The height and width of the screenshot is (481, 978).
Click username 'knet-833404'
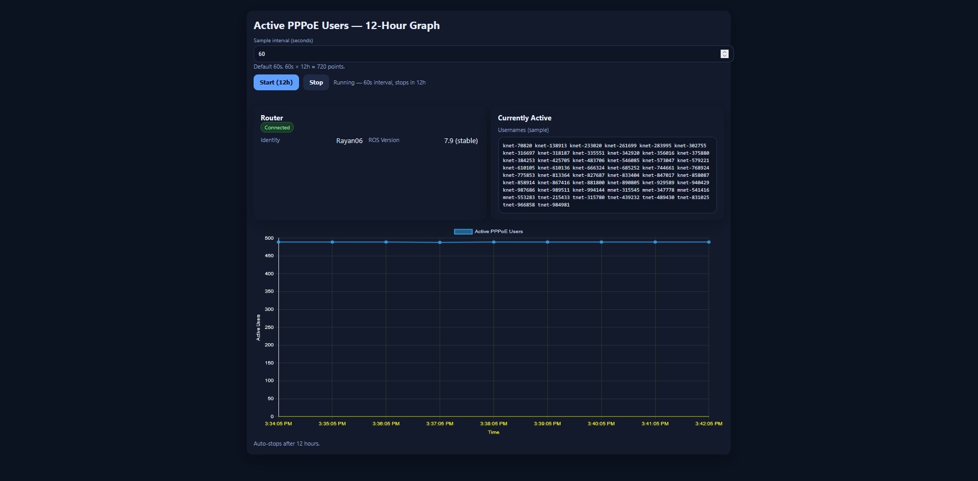point(623,175)
